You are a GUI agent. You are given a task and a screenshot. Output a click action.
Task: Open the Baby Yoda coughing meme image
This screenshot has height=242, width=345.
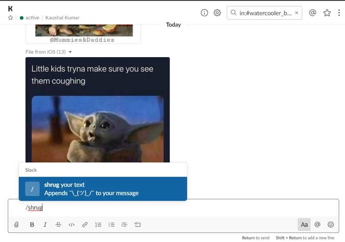[x=98, y=110]
